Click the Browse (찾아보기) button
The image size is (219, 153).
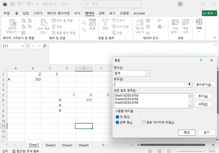[x=205, y=85]
